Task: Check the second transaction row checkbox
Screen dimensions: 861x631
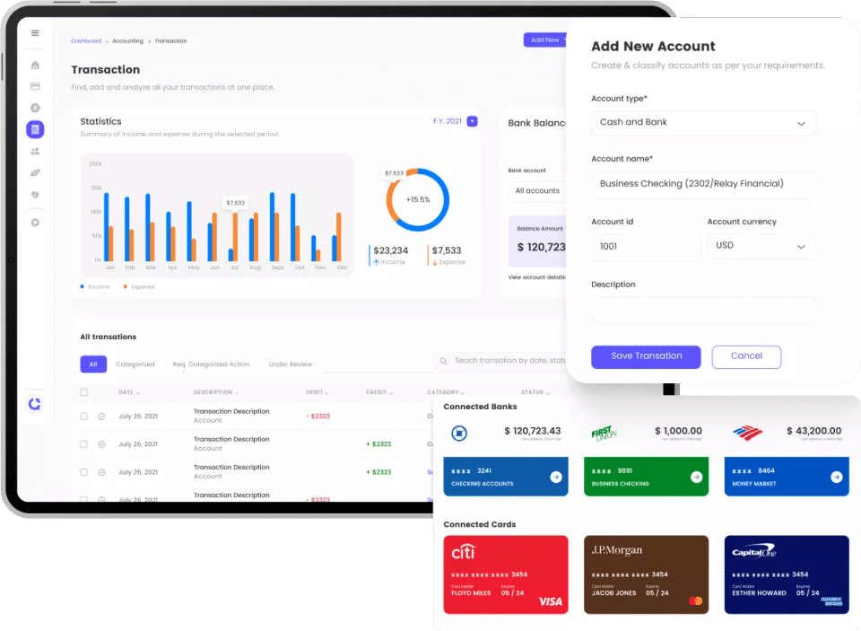Action: coord(84,444)
